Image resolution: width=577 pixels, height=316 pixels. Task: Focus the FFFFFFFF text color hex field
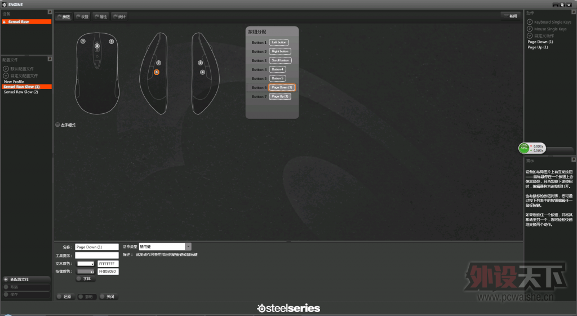pyautogui.click(x=108, y=264)
